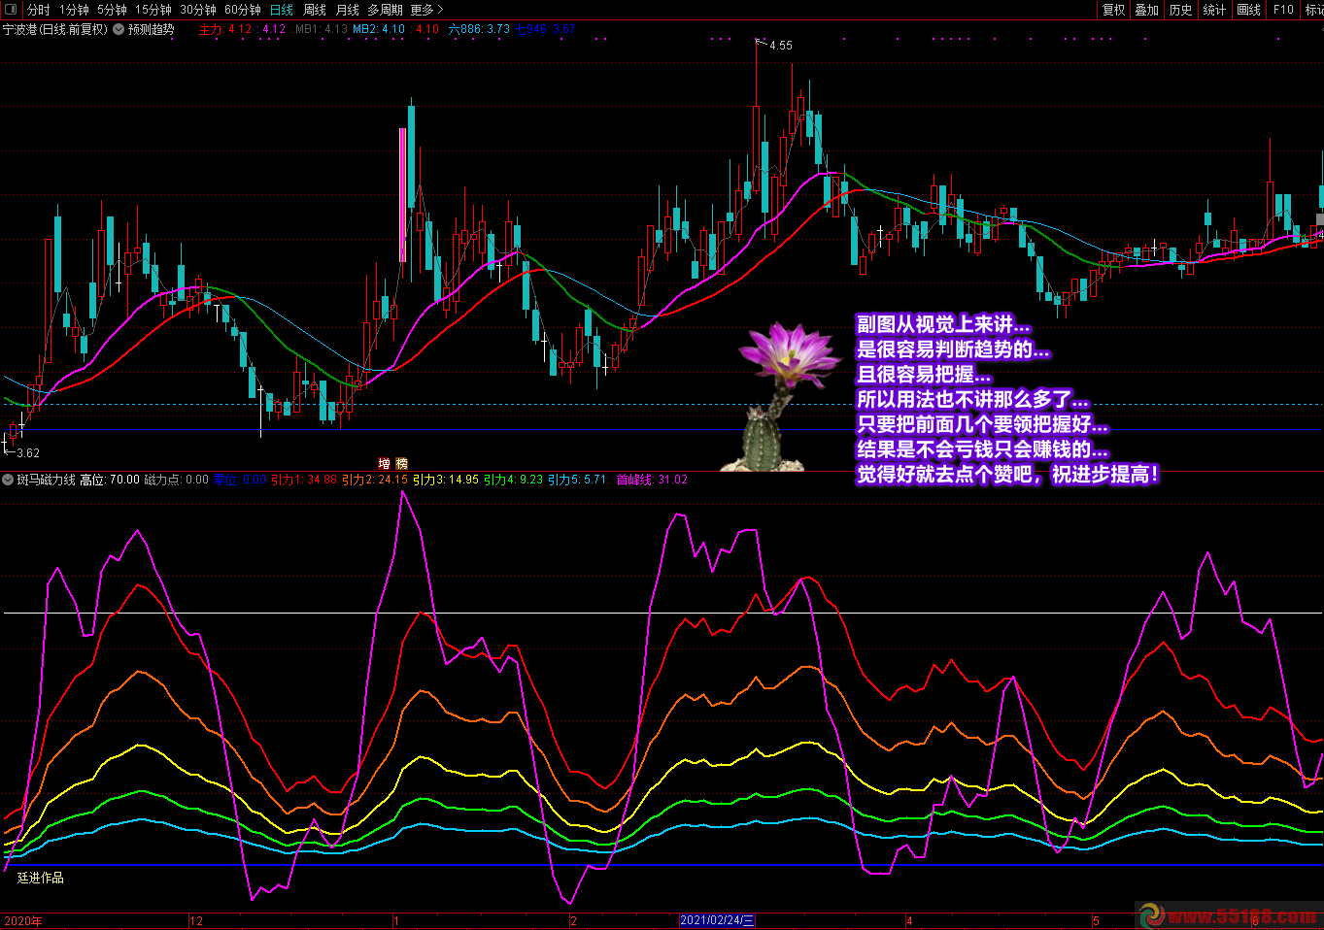Click the 2021/02/24 date marker on timeline
This screenshot has width=1324, height=930.
click(x=717, y=920)
